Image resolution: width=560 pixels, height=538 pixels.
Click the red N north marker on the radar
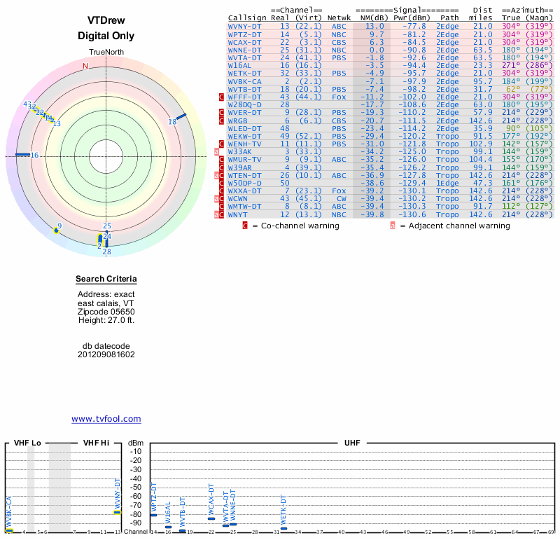(x=85, y=67)
